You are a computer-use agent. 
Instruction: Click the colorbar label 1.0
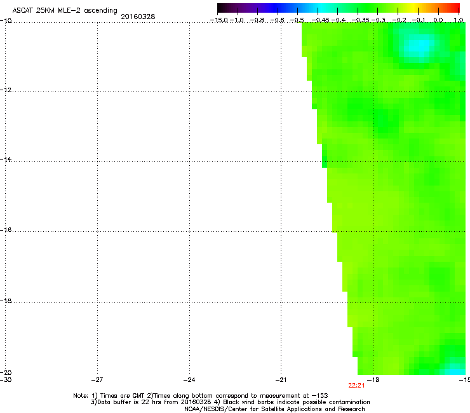pyautogui.click(x=459, y=20)
